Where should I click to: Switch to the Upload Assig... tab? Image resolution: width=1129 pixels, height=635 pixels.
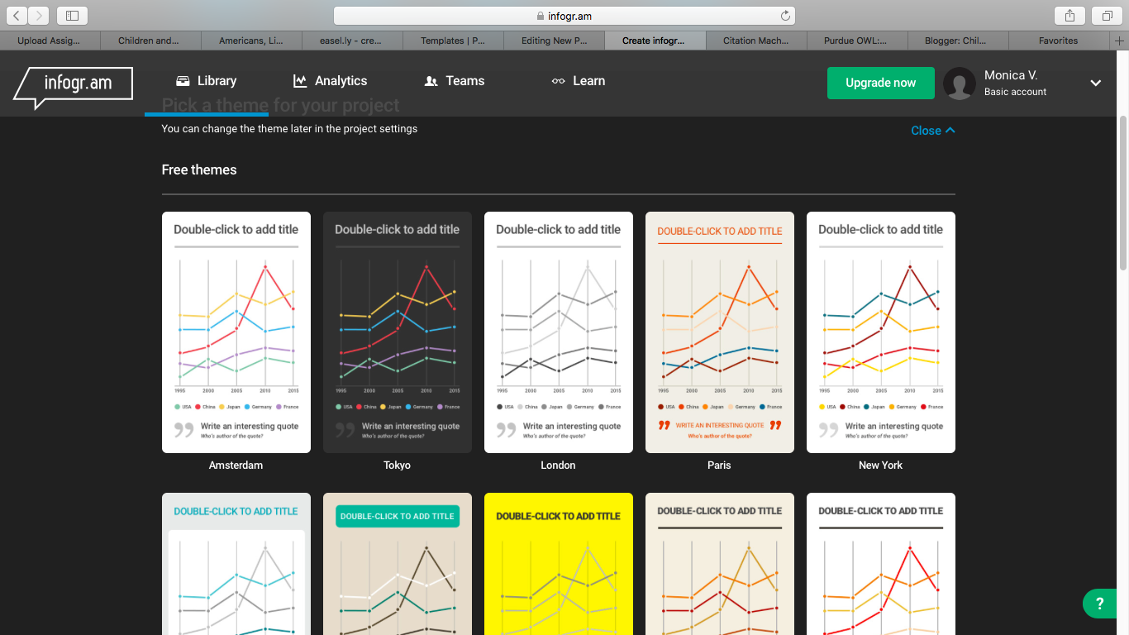click(50, 41)
